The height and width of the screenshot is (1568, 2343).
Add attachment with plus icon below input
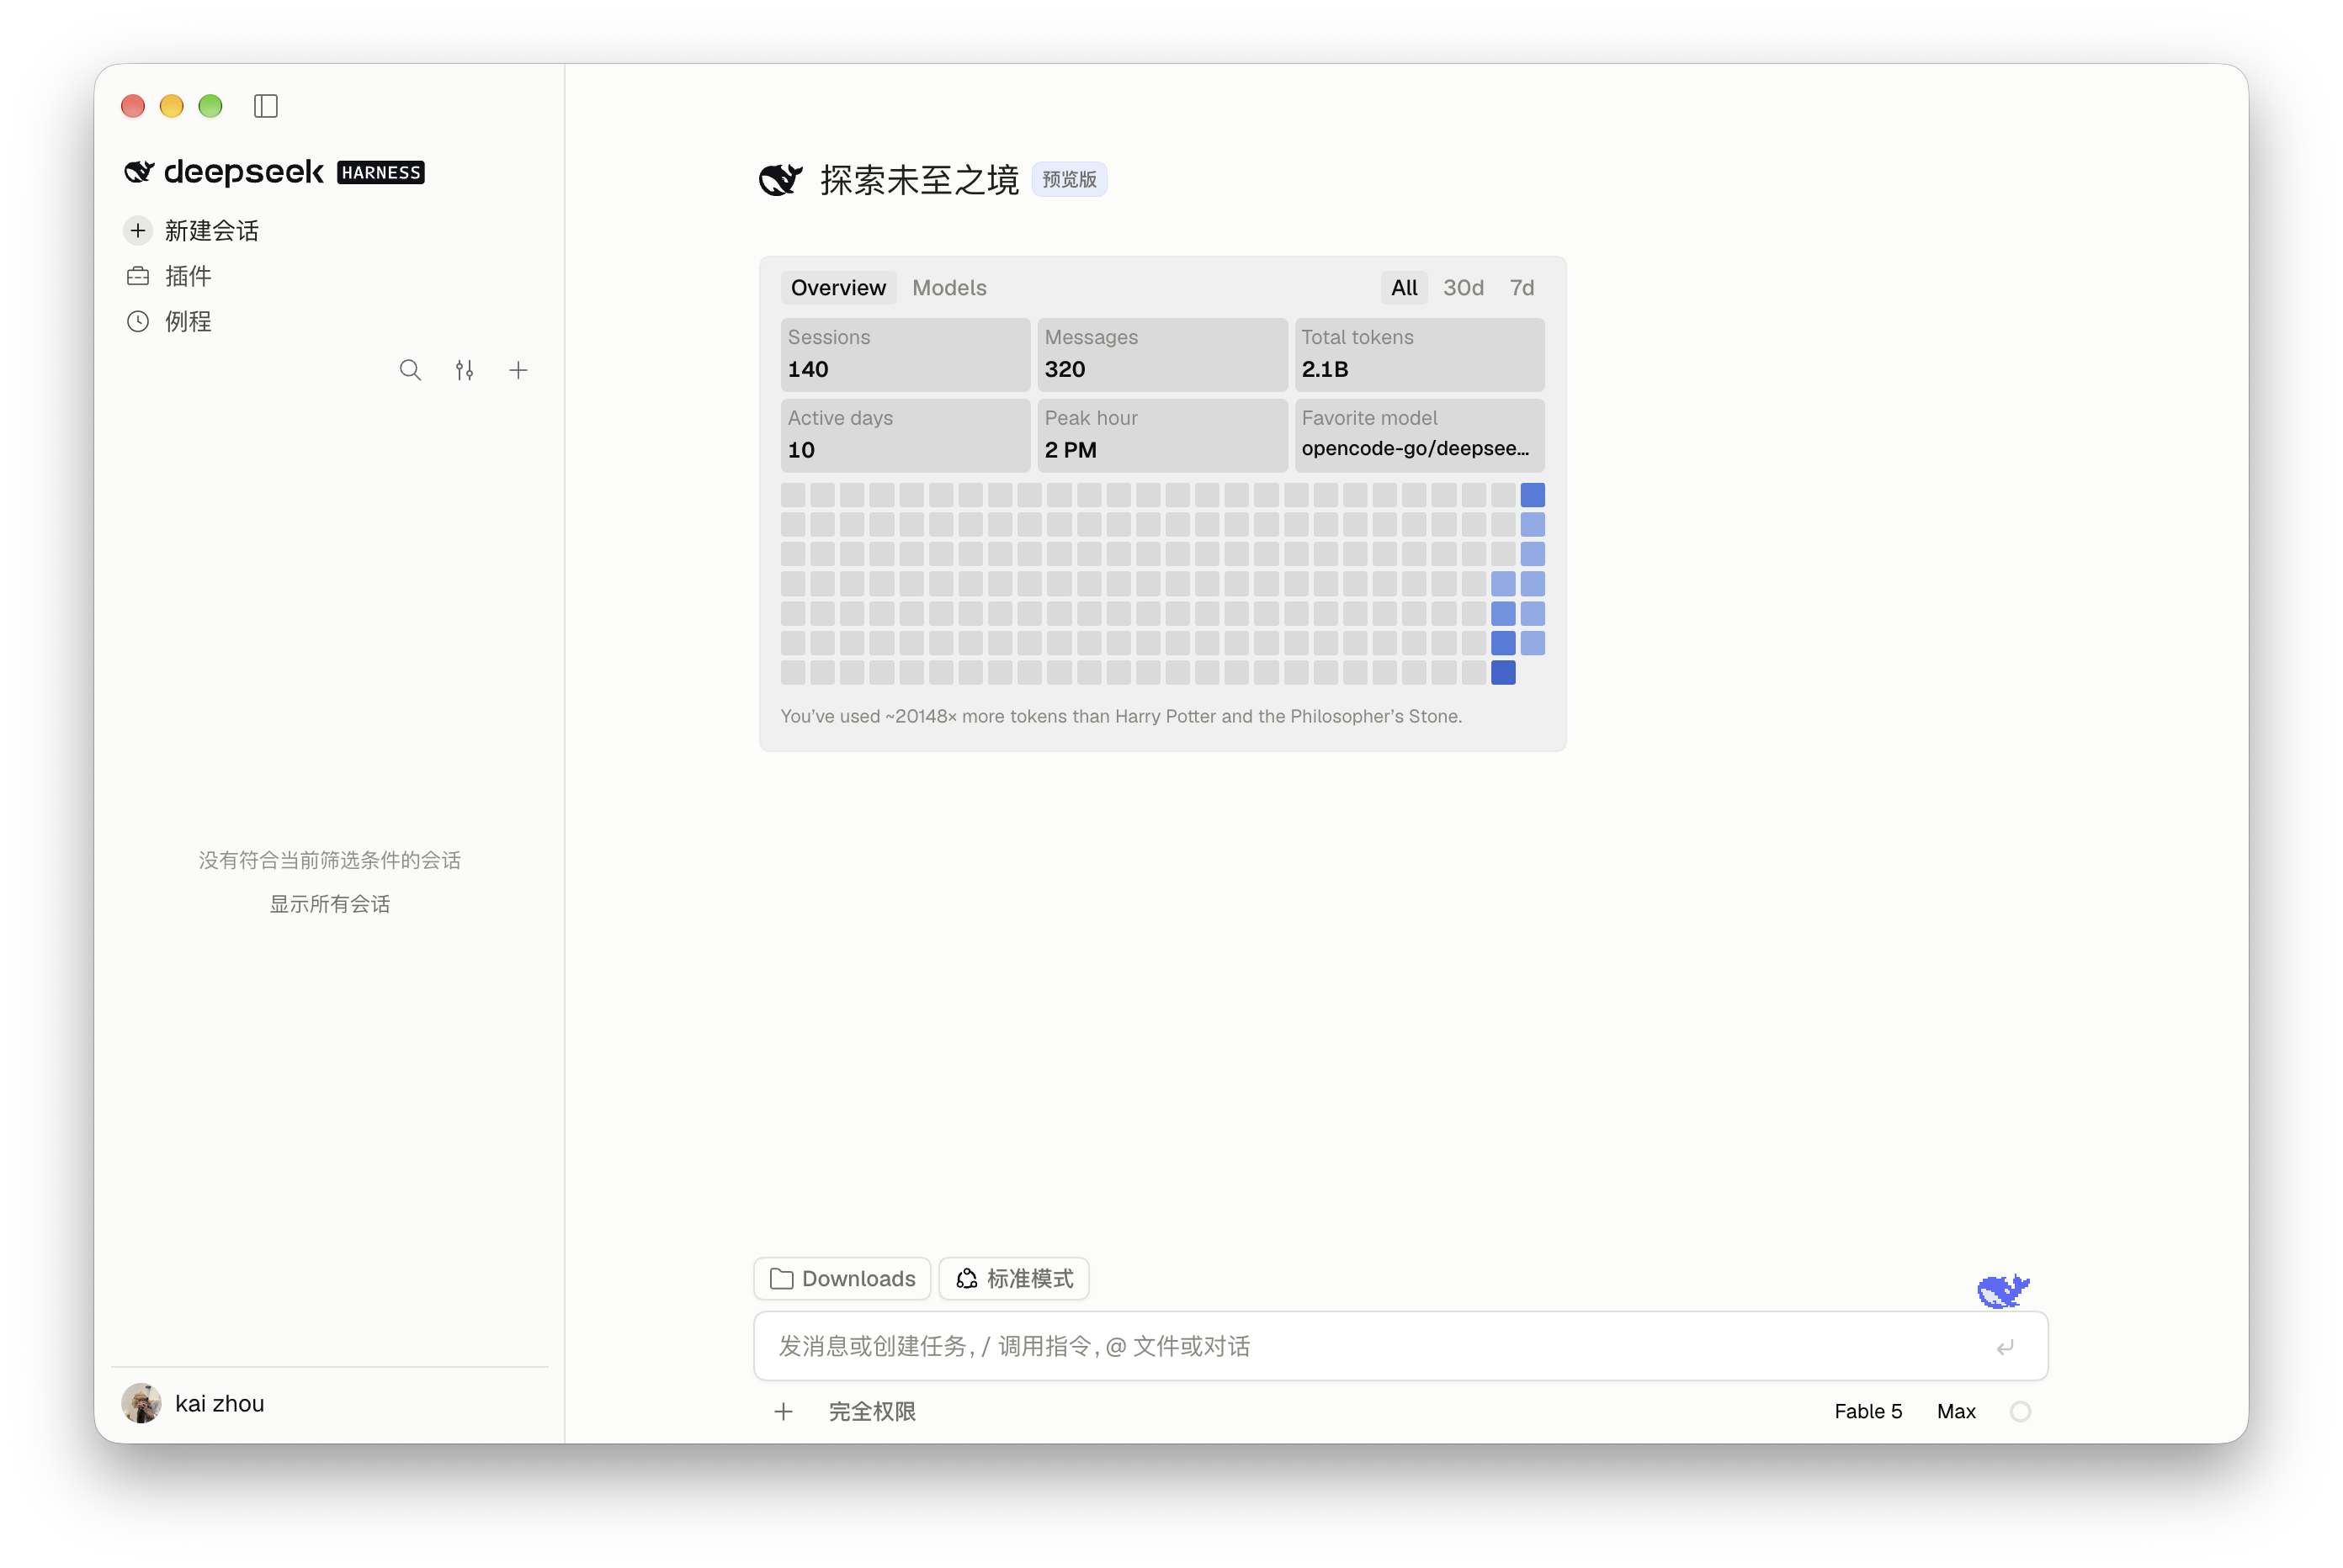[x=784, y=1411]
